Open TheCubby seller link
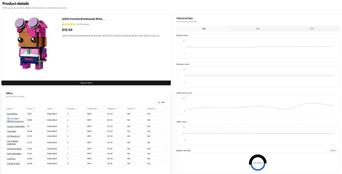The height and width of the screenshot is (174, 342). coord(12,131)
